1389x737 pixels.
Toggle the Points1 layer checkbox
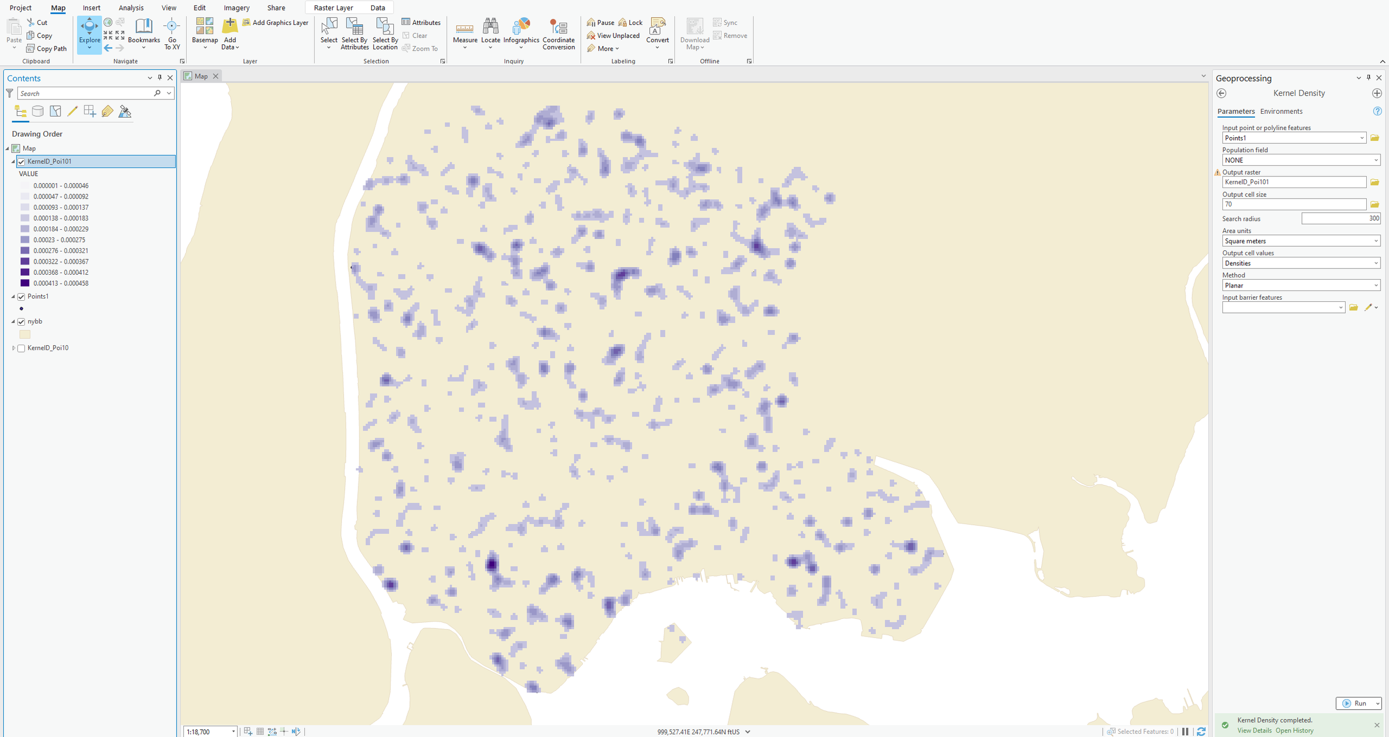(x=21, y=297)
